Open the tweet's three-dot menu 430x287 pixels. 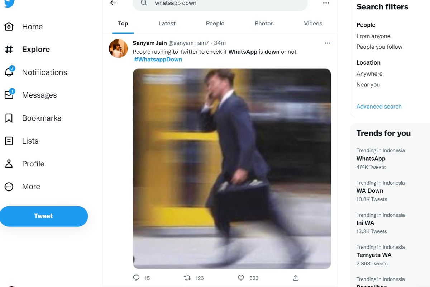click(327, 43)
